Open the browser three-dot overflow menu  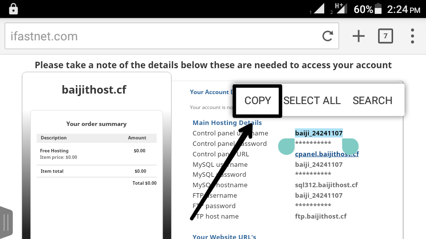(x=413, y=36)
